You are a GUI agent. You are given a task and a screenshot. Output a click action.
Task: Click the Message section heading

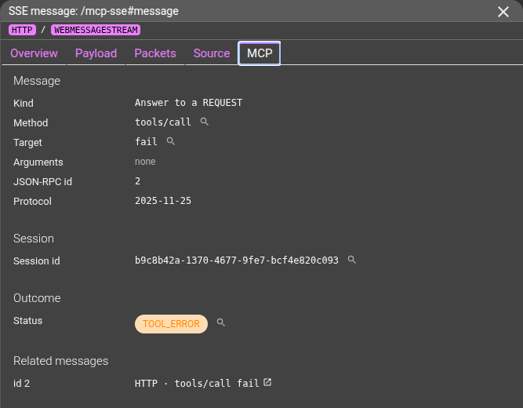37,81
